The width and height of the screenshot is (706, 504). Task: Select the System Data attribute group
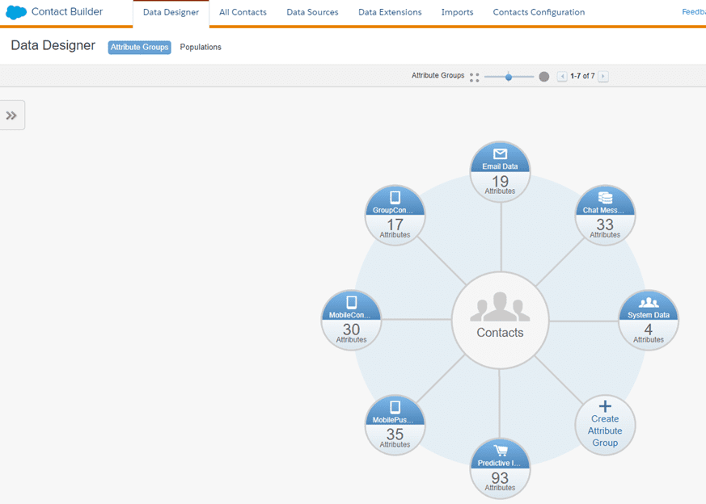click(x=649, y=320)
